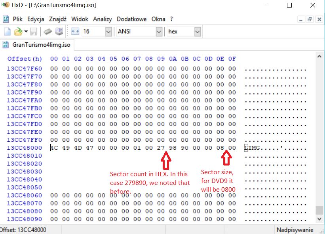Click byte 4C in the hex data
325x234 pixels.
54,148
